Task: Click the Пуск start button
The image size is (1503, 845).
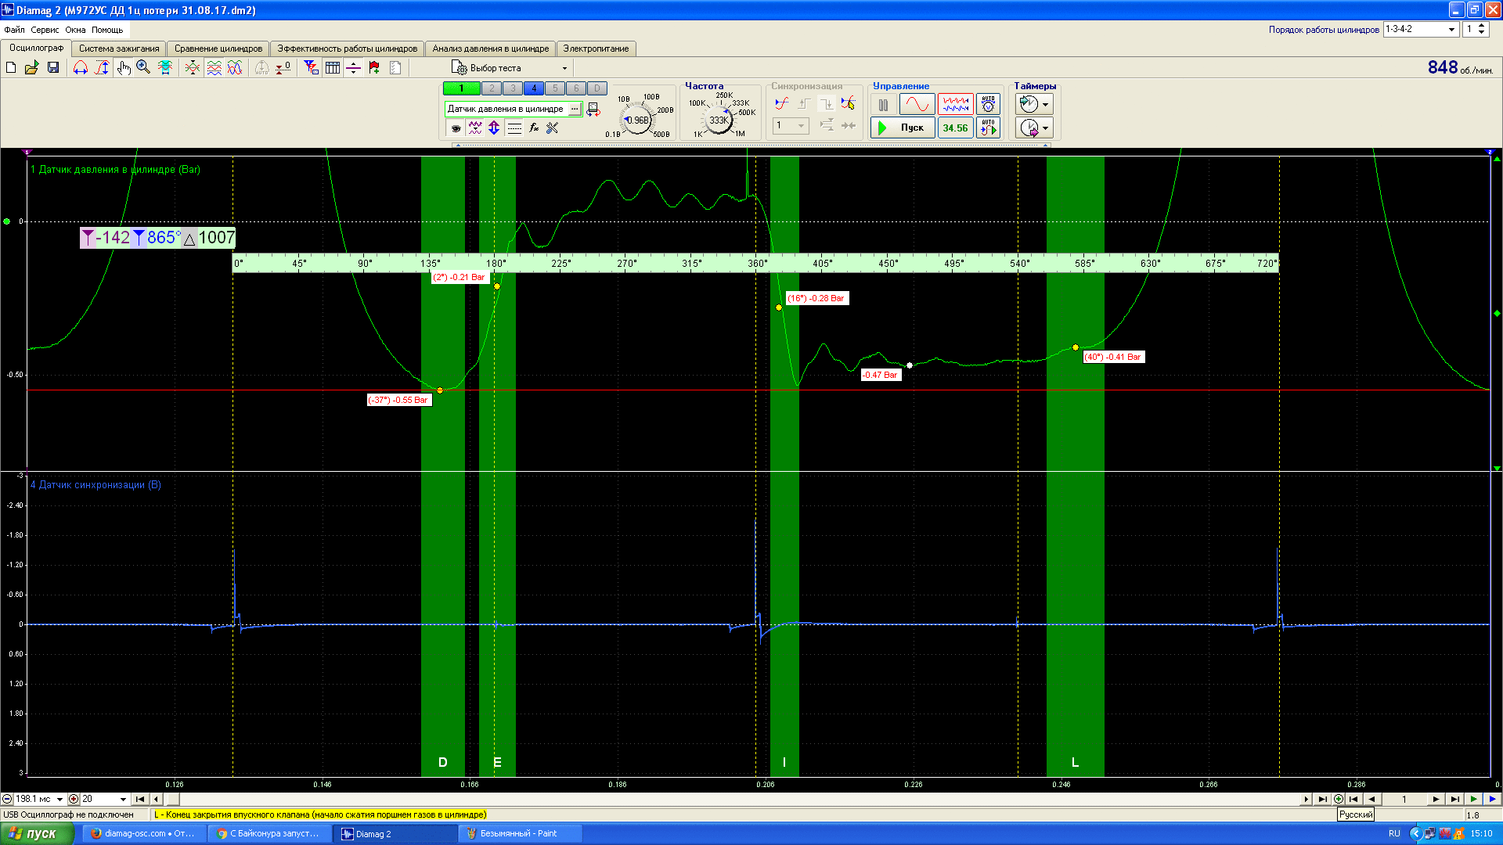Action: point(903,128)
